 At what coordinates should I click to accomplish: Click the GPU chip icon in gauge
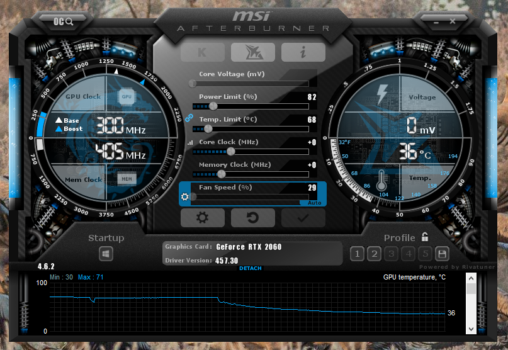(x=127, y=96)
